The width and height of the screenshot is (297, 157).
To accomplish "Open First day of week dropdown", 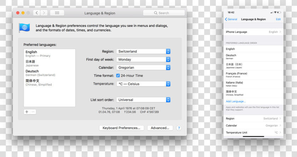I will point(144,60).
